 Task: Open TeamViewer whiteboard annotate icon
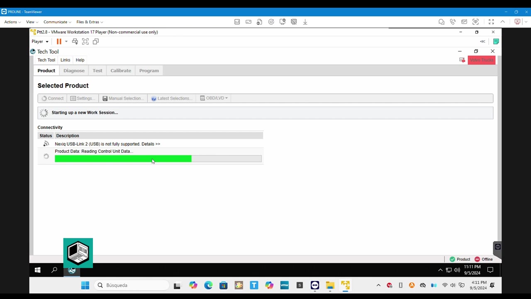click(x=464, y=22)
